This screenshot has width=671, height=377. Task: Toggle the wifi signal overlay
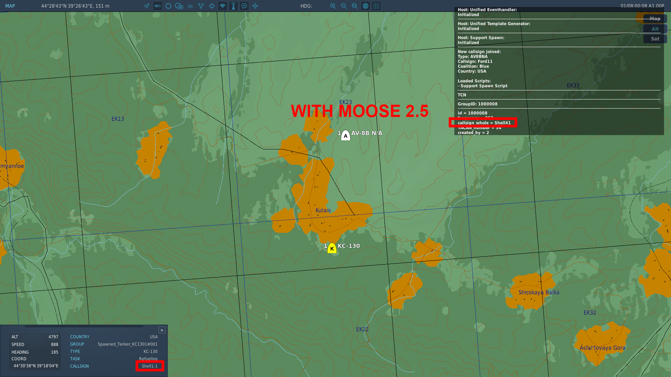[222, 6]
